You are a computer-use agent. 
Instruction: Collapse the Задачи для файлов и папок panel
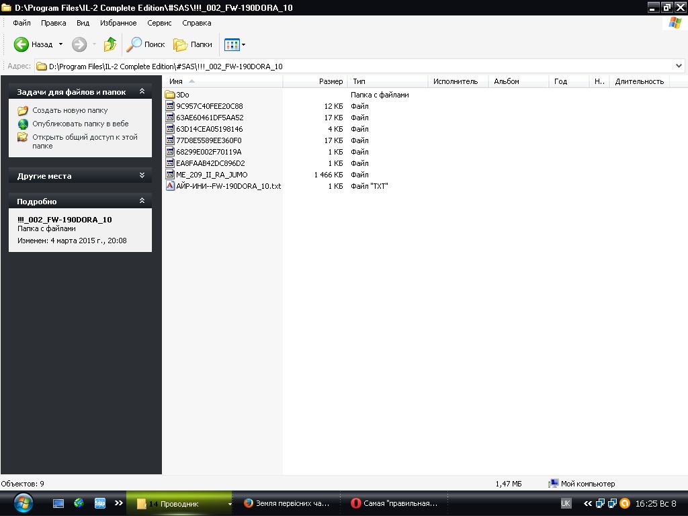[142, 91]
